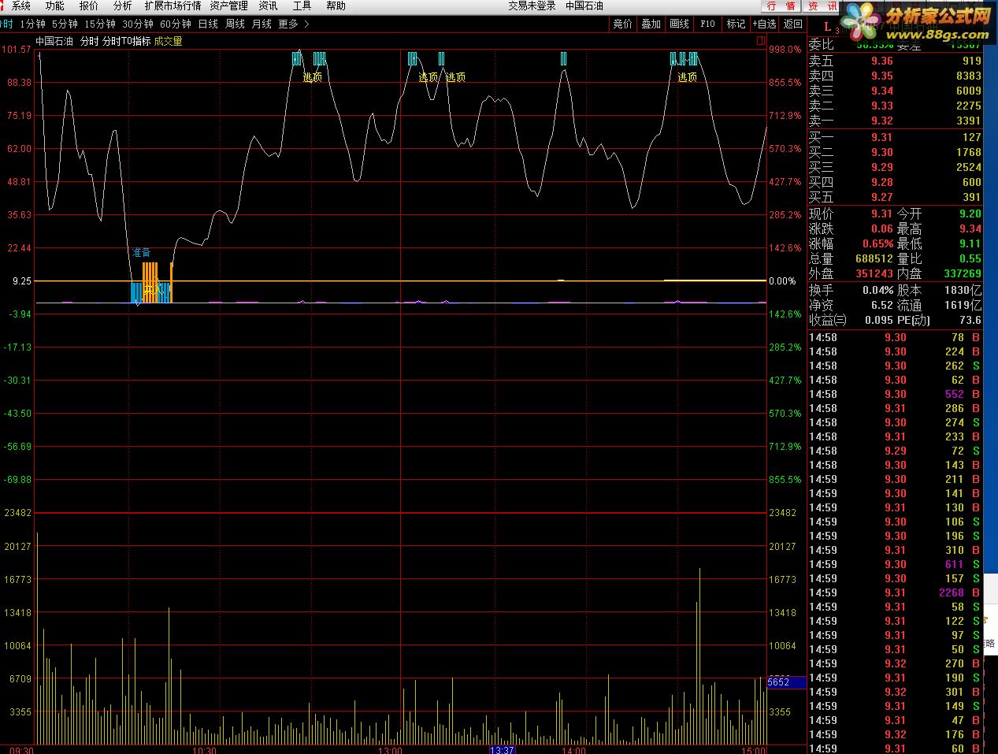Viewport: 998px width, 754px height.
Task: Expand the 更多 period options
Action: [x=293, y=24]
